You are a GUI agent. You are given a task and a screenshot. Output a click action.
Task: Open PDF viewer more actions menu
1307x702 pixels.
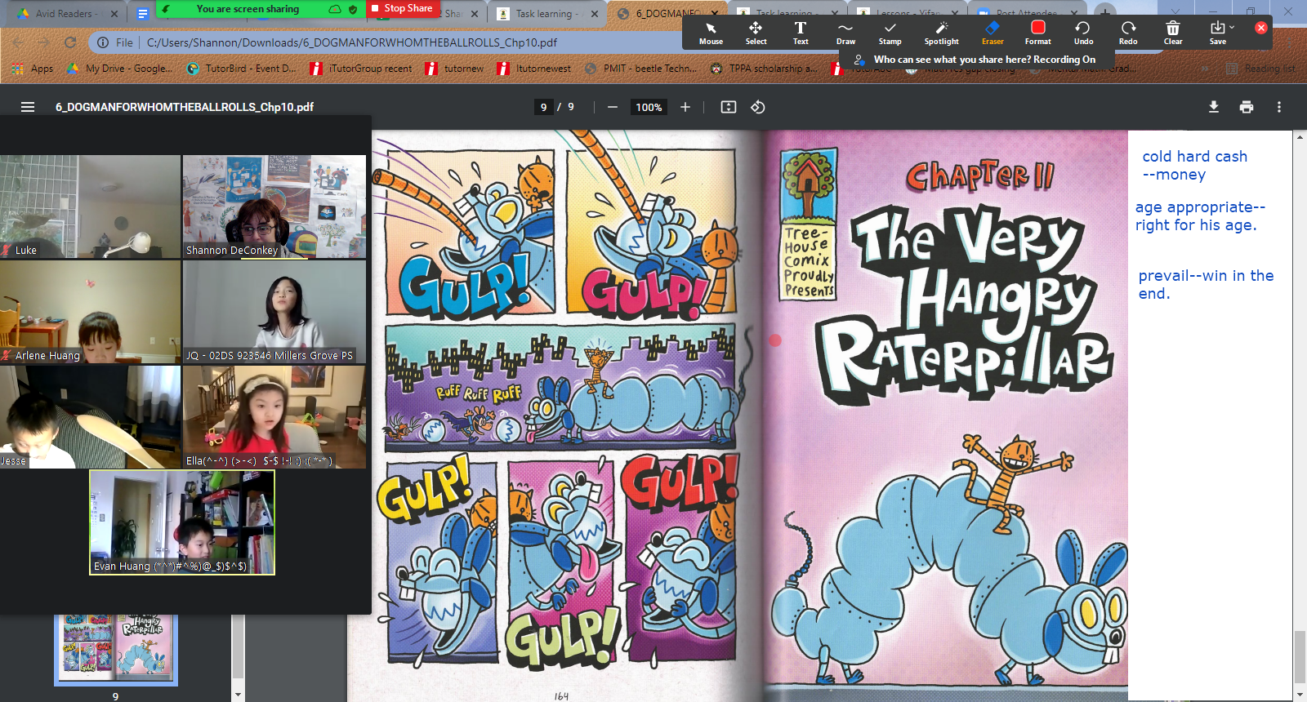click(x=1279, y=107)
